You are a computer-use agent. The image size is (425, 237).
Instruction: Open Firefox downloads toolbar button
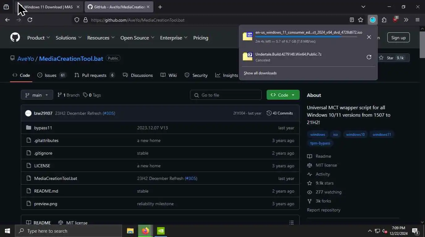(373, 20)
